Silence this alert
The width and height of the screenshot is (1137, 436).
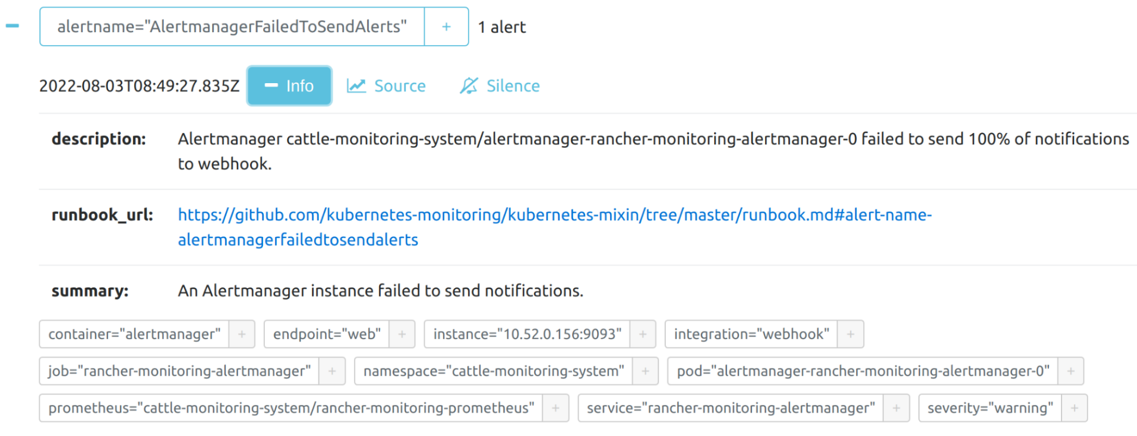click(500, 86)
